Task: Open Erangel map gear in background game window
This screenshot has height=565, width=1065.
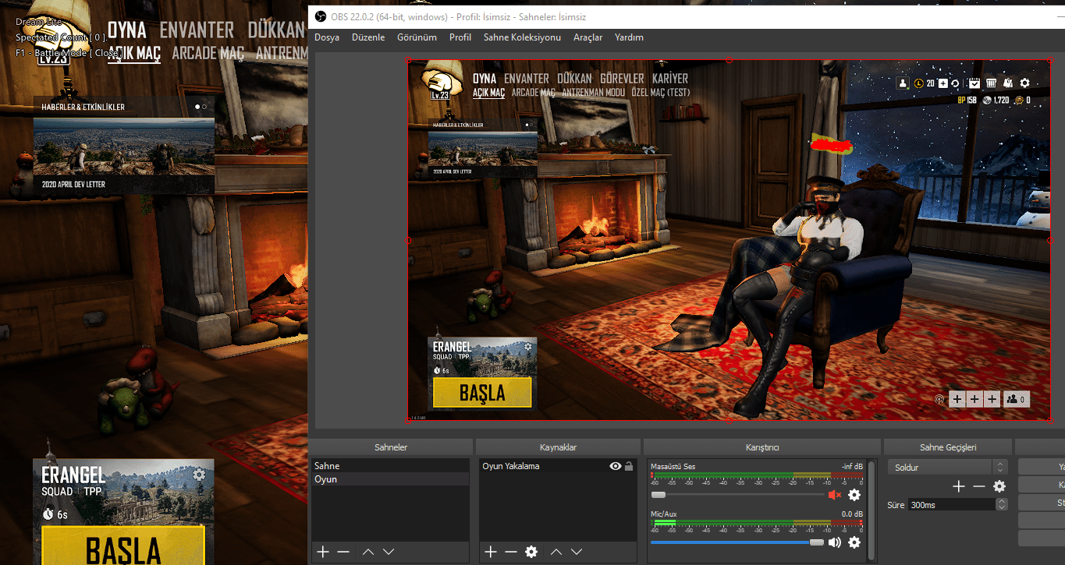Action: (199, 474)
